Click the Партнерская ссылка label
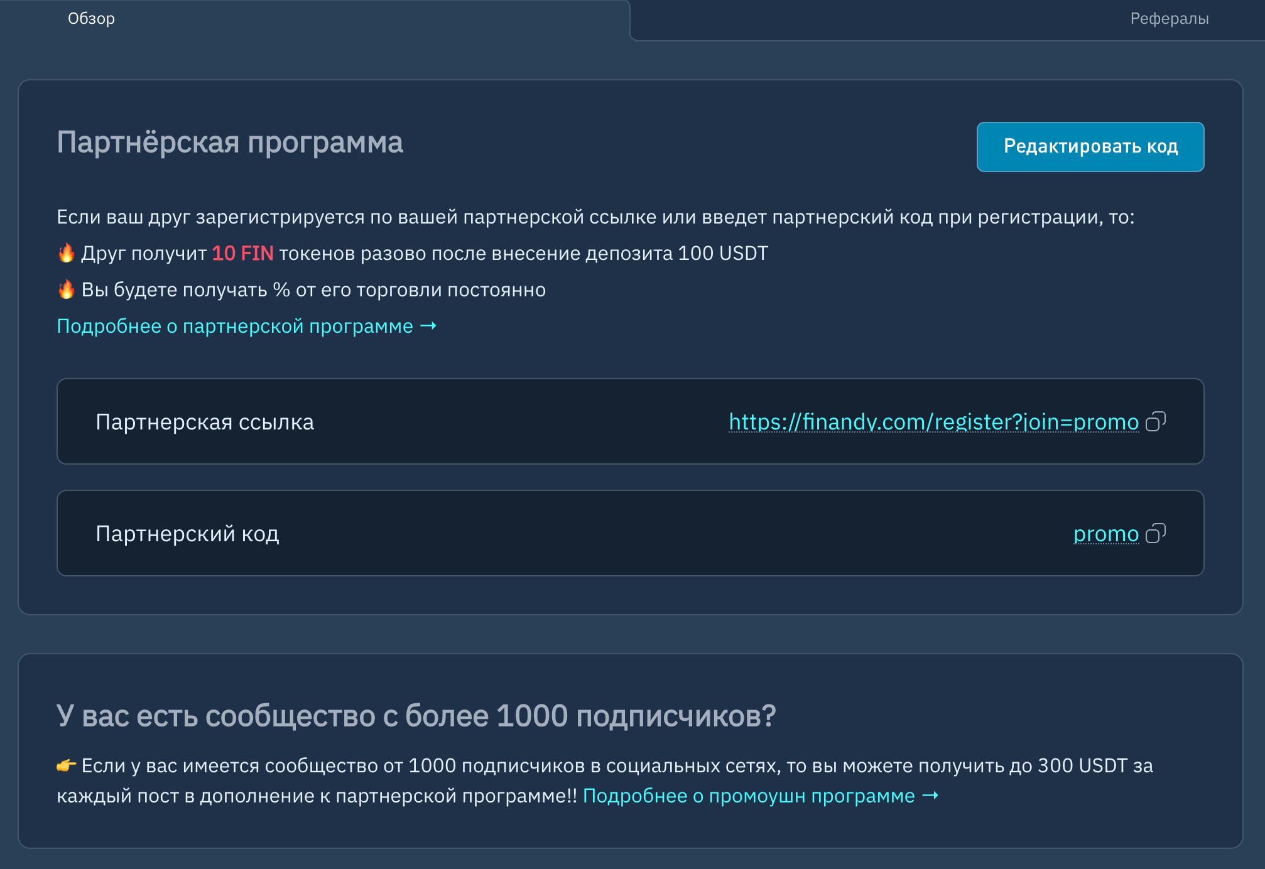This screenshot has width=1265, height=869. coord(205,422)
